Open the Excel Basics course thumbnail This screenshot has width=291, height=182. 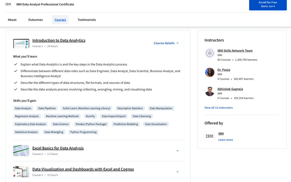pyautogui.click(x=21, y=151)
